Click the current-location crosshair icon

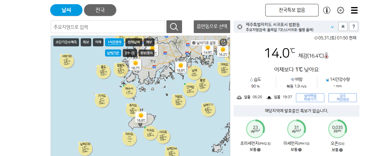point(240,27)
